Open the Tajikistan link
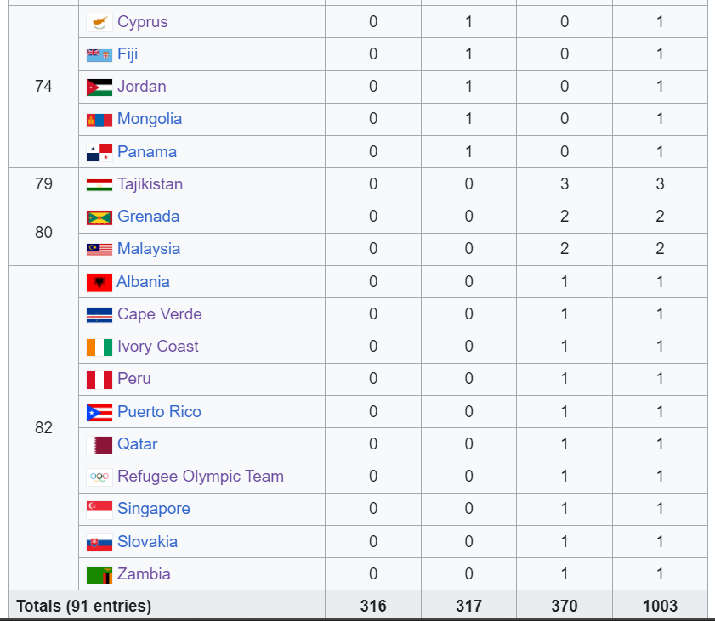 tap(150, 184)
